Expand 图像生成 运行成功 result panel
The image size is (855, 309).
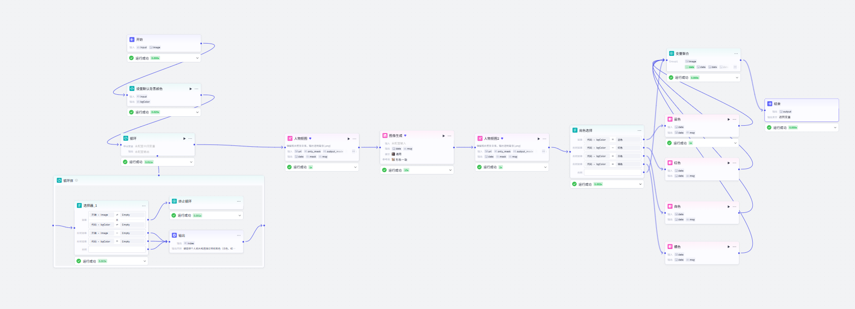pos(450,170)
